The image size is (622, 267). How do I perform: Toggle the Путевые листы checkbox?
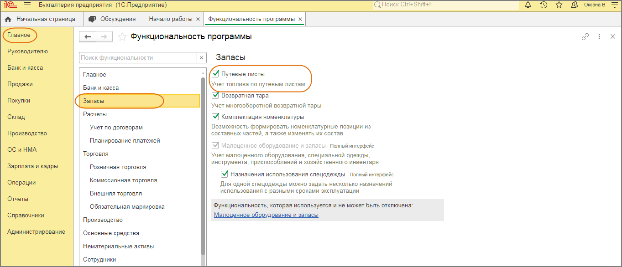point(215,74)
